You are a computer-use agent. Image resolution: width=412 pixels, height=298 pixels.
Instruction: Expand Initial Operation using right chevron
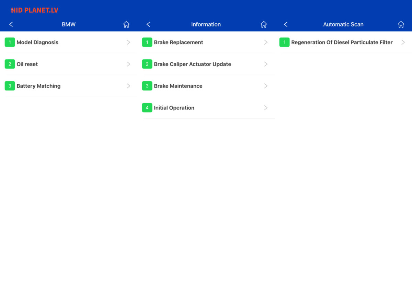point(266,108)
